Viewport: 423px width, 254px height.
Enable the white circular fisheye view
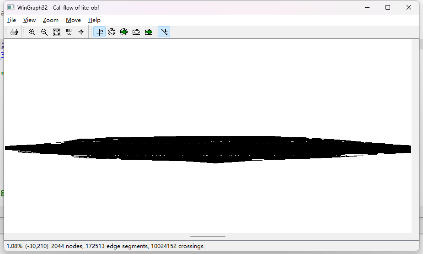point(112,32)
